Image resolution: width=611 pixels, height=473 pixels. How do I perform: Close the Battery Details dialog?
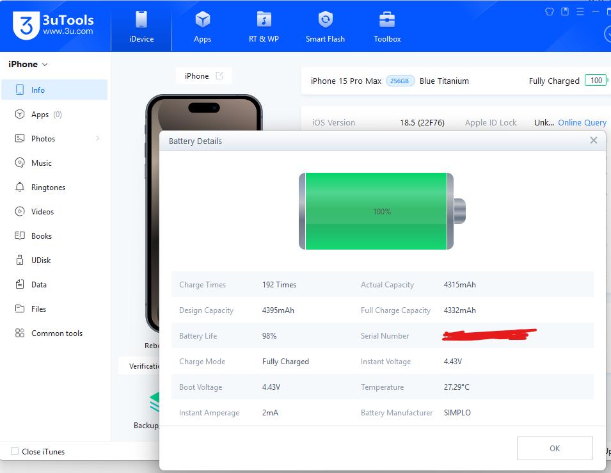(x=594, y=140)
